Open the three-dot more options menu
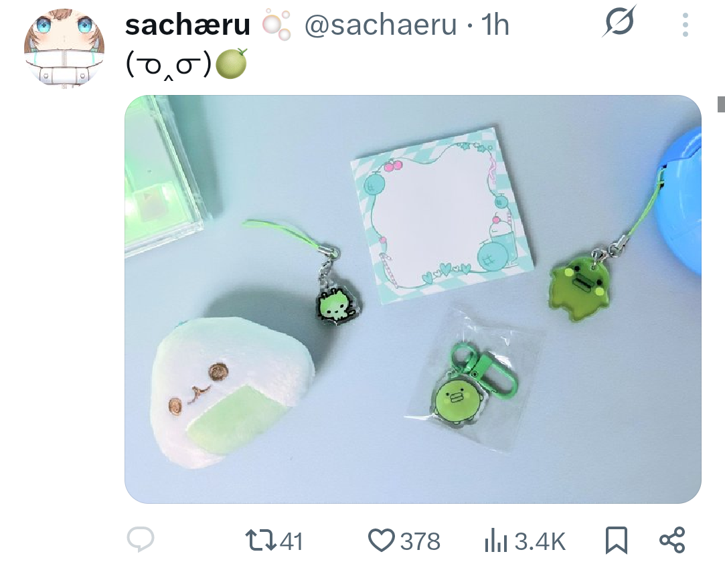Screen dimensions: 725x562 pyautogui.click(x=686, y=25)
